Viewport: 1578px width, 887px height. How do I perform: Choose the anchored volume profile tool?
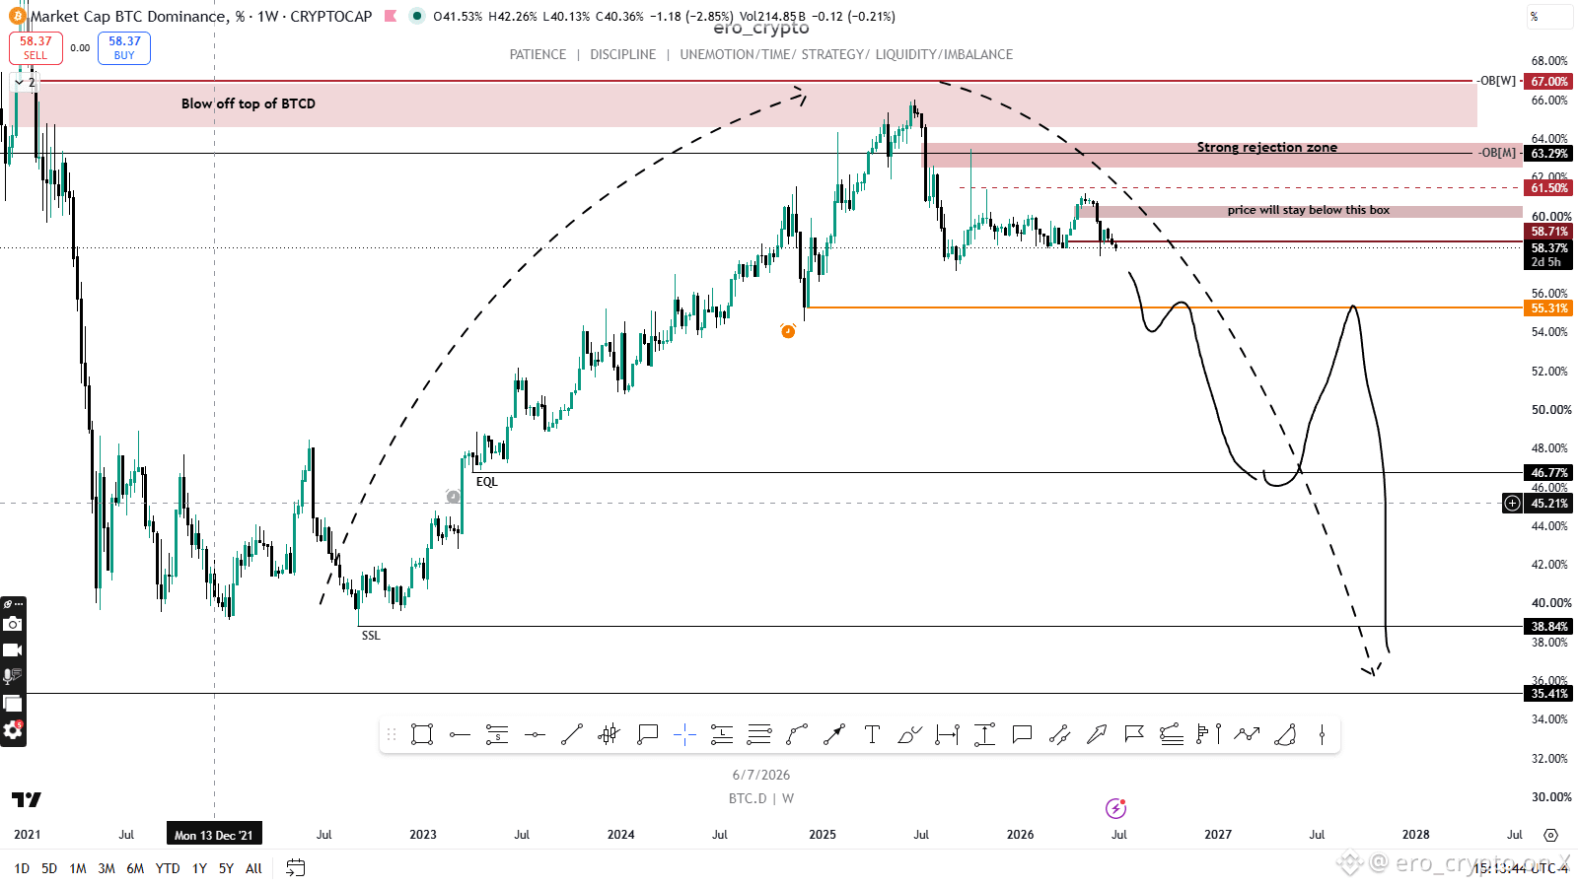[1209, 734]
